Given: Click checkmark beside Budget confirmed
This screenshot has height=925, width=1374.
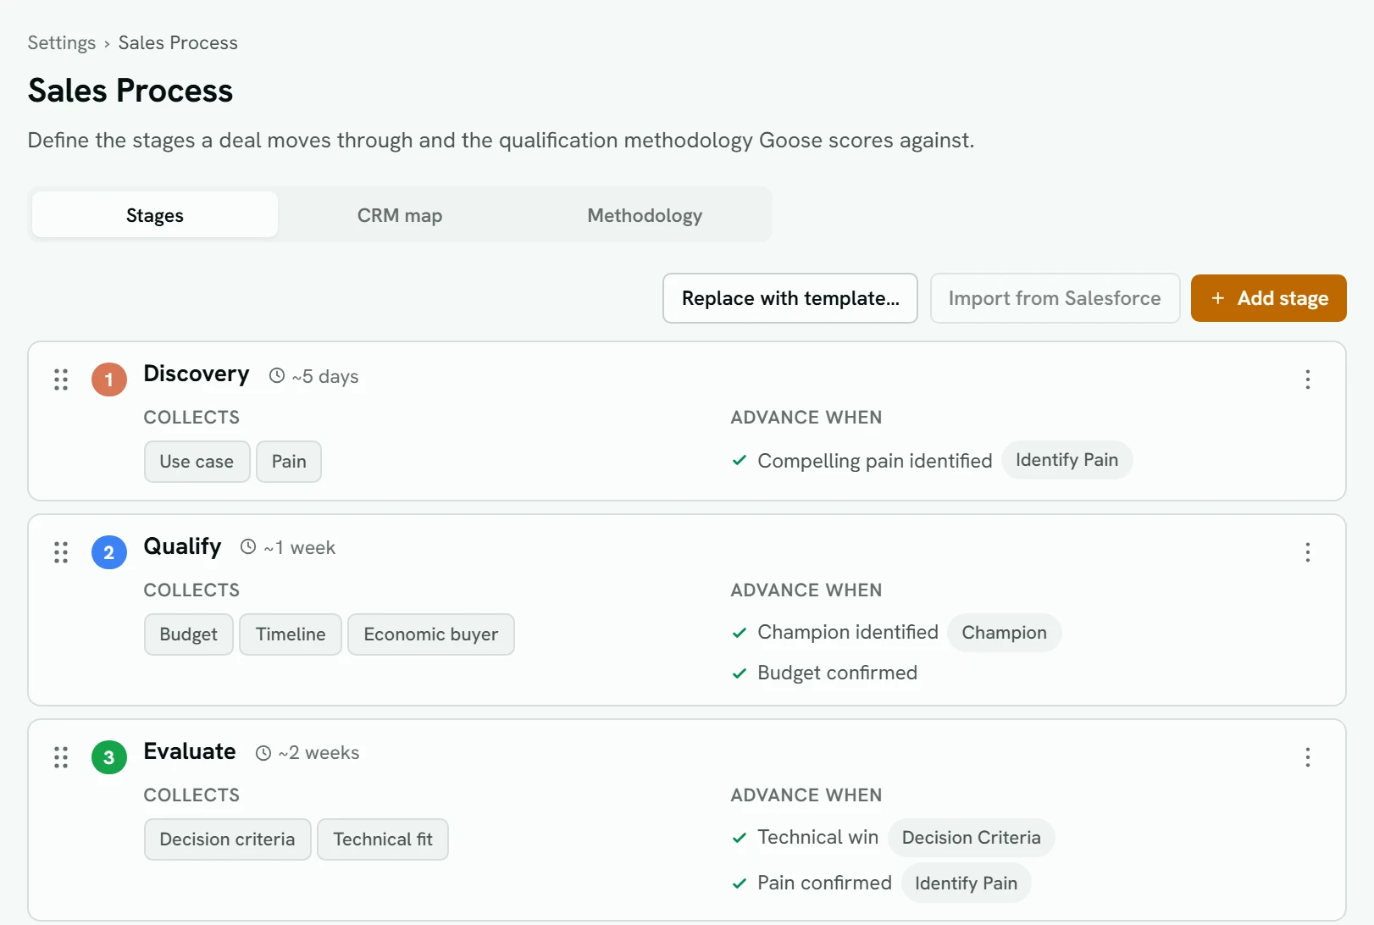Looking at the screenshot, I should (740, 673).
